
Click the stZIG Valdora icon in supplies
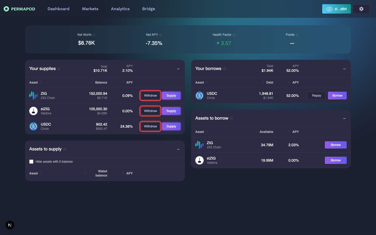pyautogui.click(x=33, y=111)
